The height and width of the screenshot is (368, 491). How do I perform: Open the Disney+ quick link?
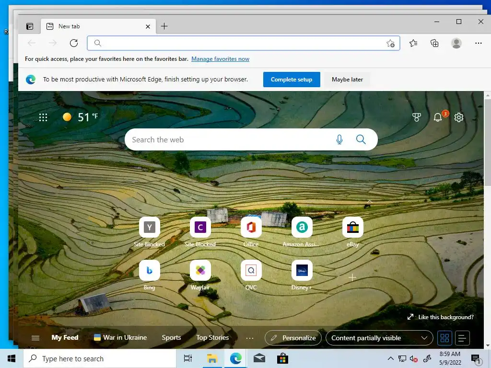[302, 275]
